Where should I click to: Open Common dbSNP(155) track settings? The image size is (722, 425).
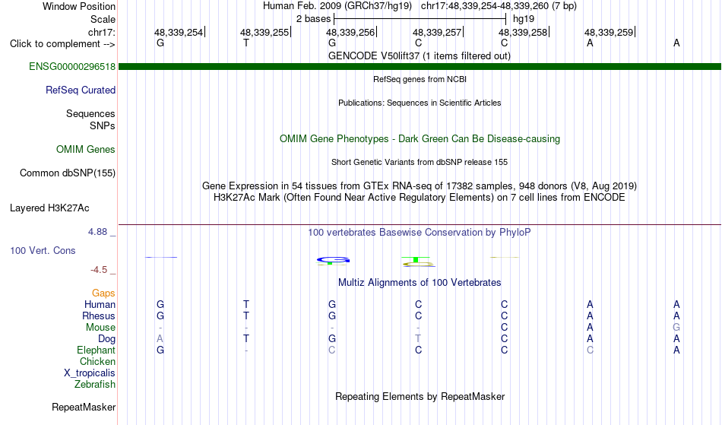67,173
